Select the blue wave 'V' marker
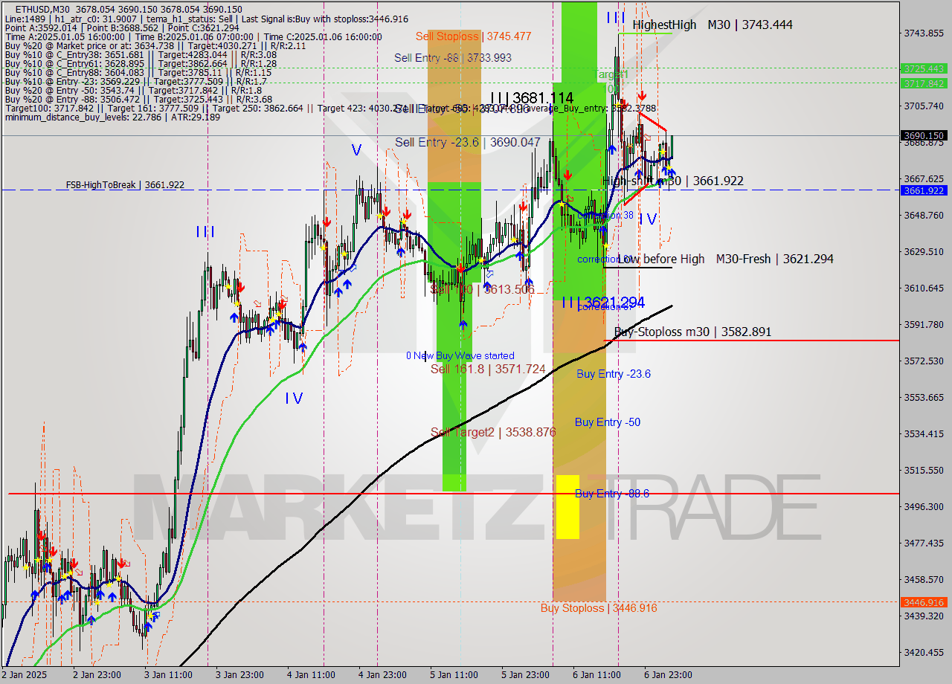952x684 pixels. pos(356,150)
